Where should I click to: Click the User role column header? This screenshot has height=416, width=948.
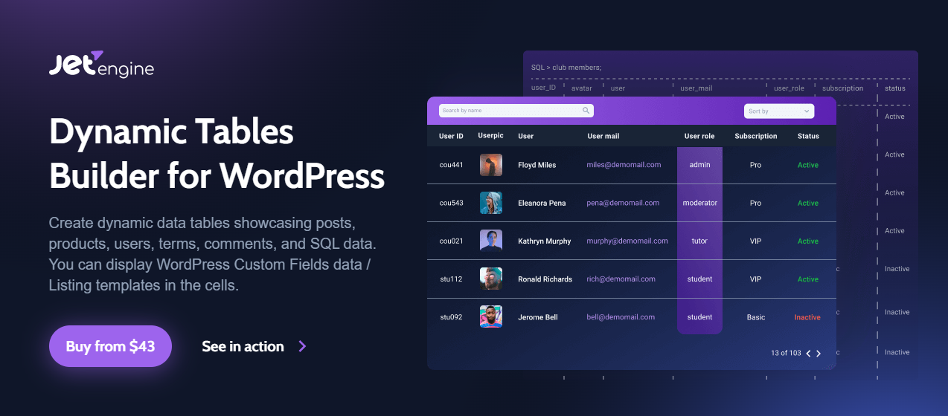[699, 136]
